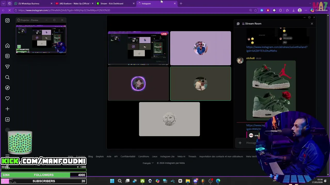The image size is (330, 185).
Task: Open Instagram logo in left sidebar
Action: click(7, 20)
